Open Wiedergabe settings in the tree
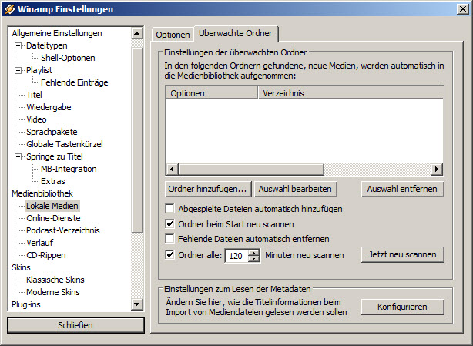Image resolution: width=473 pixels, height=346 pixels. tap(49, 107)
